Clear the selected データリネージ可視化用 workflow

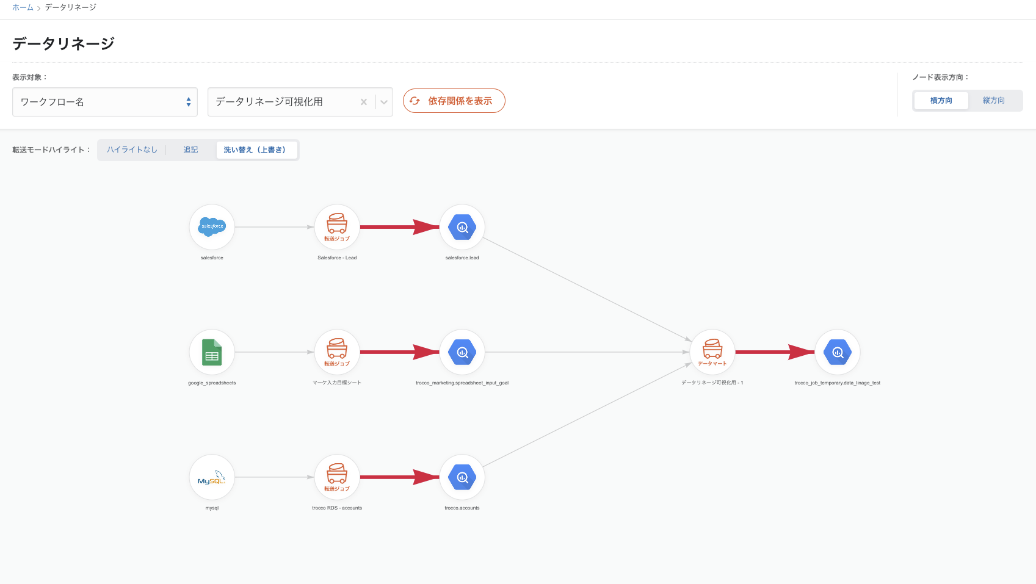point(364,102)
